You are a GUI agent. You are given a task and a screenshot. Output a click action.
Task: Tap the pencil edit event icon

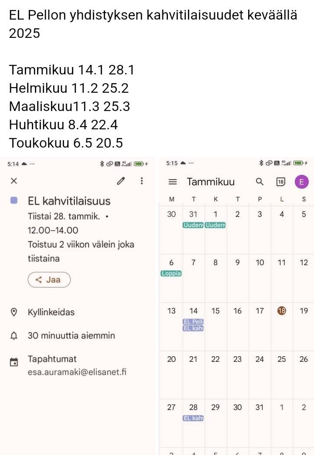tap(121, 181)
